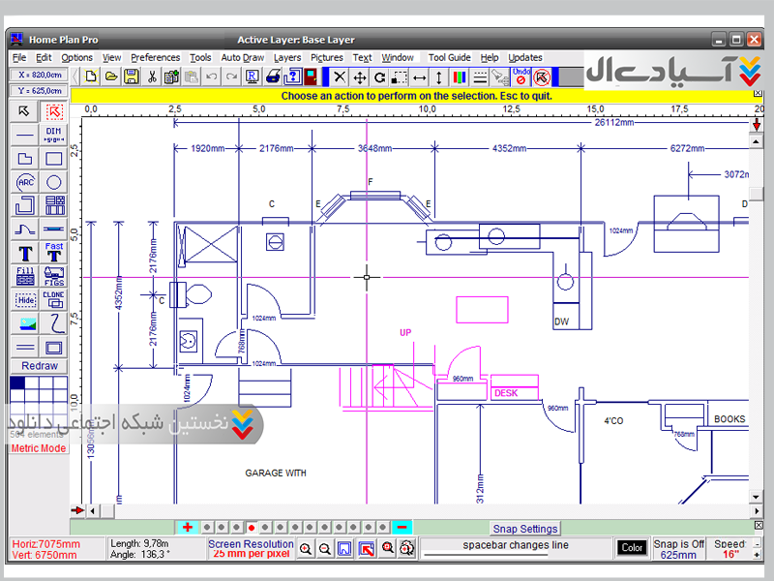This screenshot has height=581, width=774.
Task: Open the FIGS figures tool
Action: coord(54,276)
